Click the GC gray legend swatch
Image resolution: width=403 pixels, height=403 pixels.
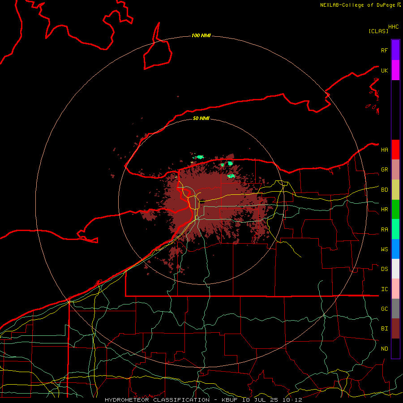[x=395, y=309]
